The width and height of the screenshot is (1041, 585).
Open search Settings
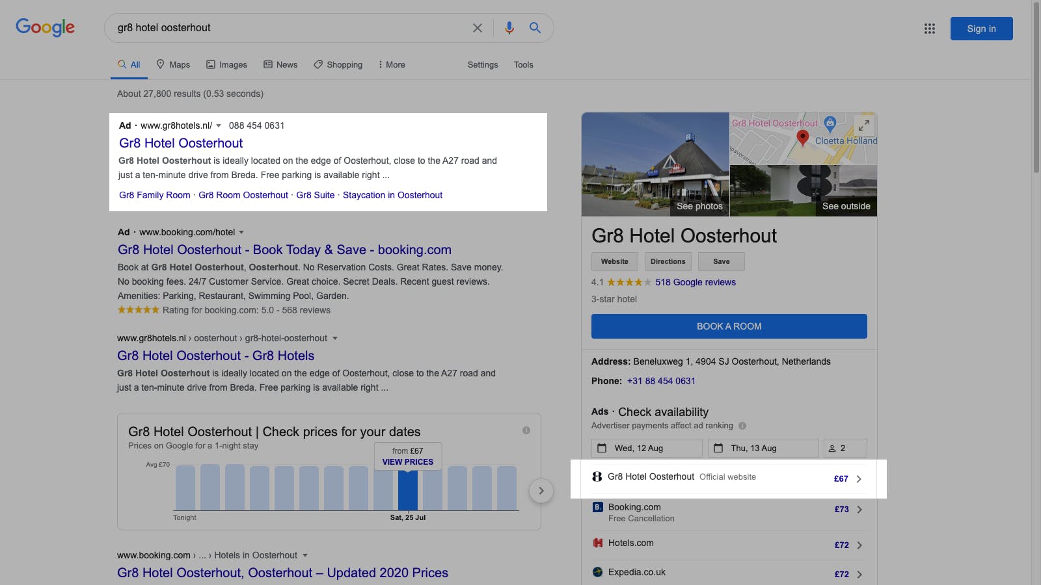[x=483, y=64]
